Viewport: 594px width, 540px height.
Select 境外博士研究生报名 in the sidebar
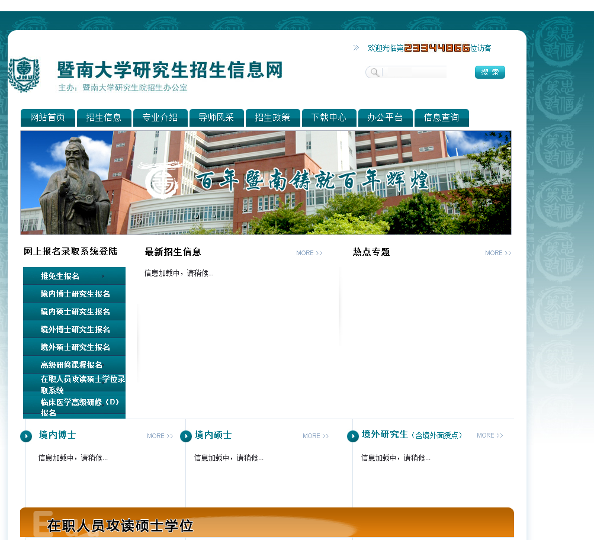point(74,329)
